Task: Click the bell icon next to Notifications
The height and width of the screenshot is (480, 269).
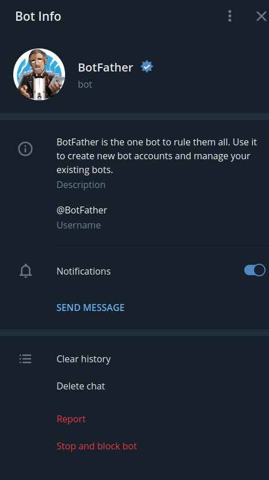Action: [x=26, y=271]
